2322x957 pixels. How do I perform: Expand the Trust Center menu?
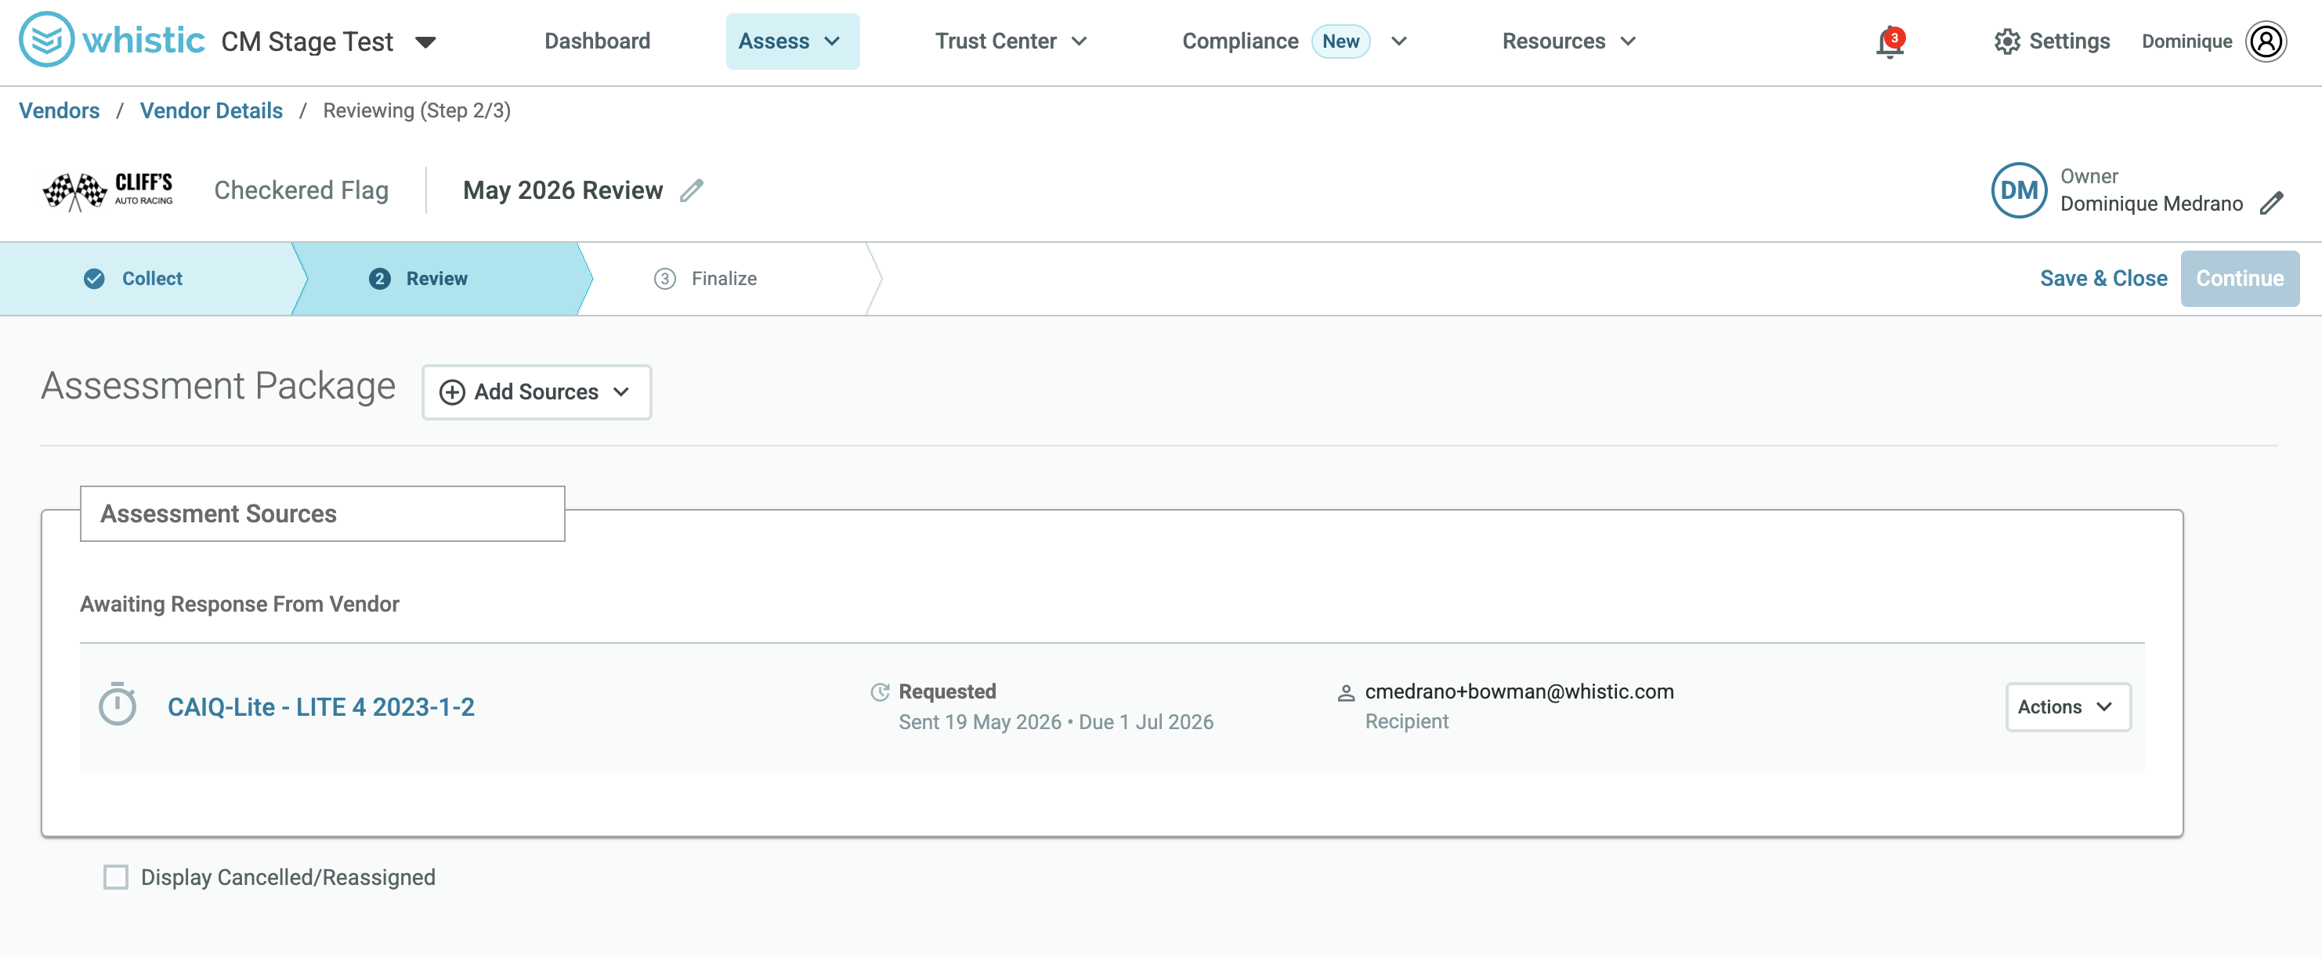pyautogui.click(x=1010, y=42)
